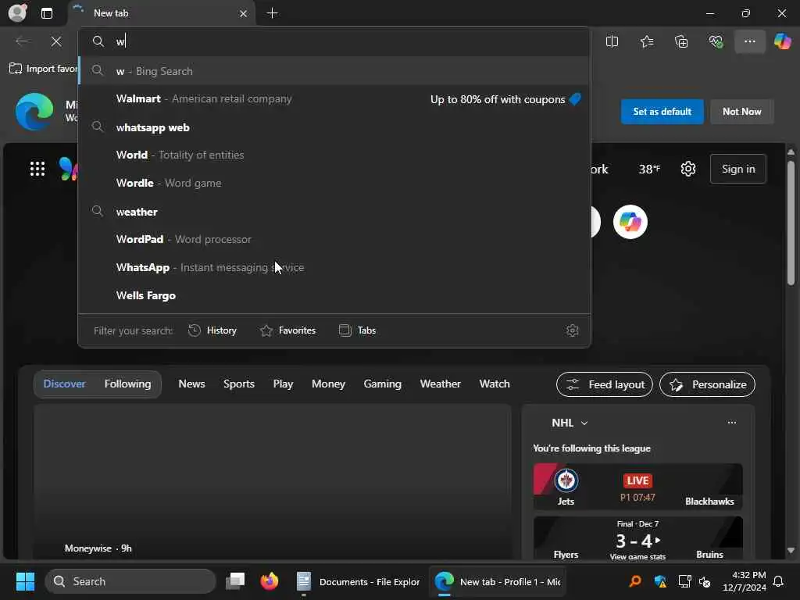Image resolution: width=800 pixels, height=600 pixels.
Task: Open Collections toolbar icon
Action: click(681, 41)
